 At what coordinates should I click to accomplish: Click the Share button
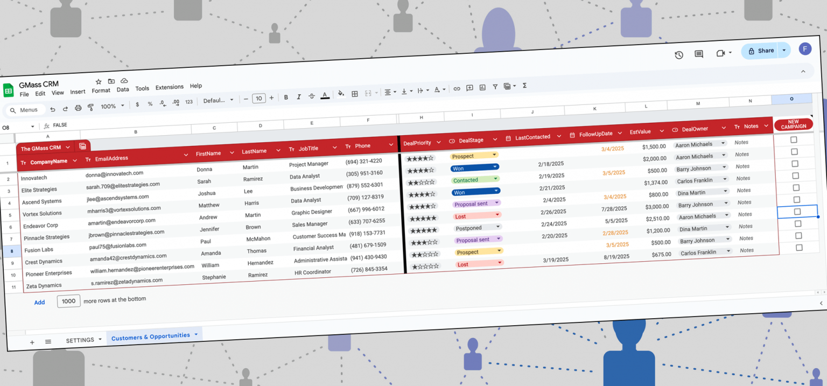tap(765, 50)
